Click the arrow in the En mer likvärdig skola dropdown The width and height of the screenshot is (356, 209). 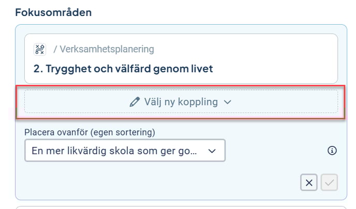tap(211, 151)
